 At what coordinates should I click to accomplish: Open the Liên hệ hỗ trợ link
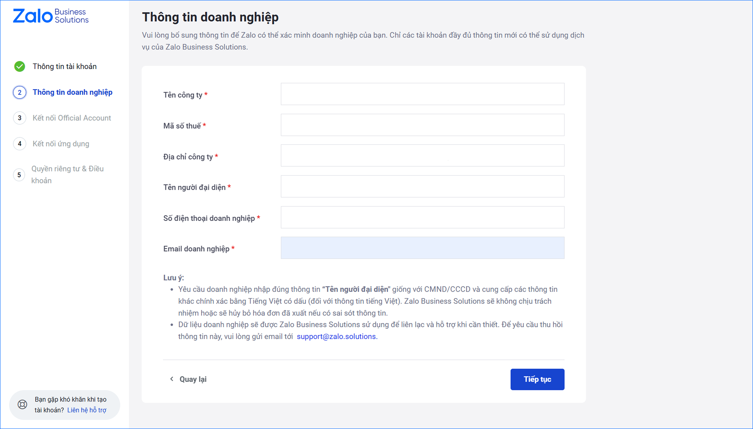(87, 410)
